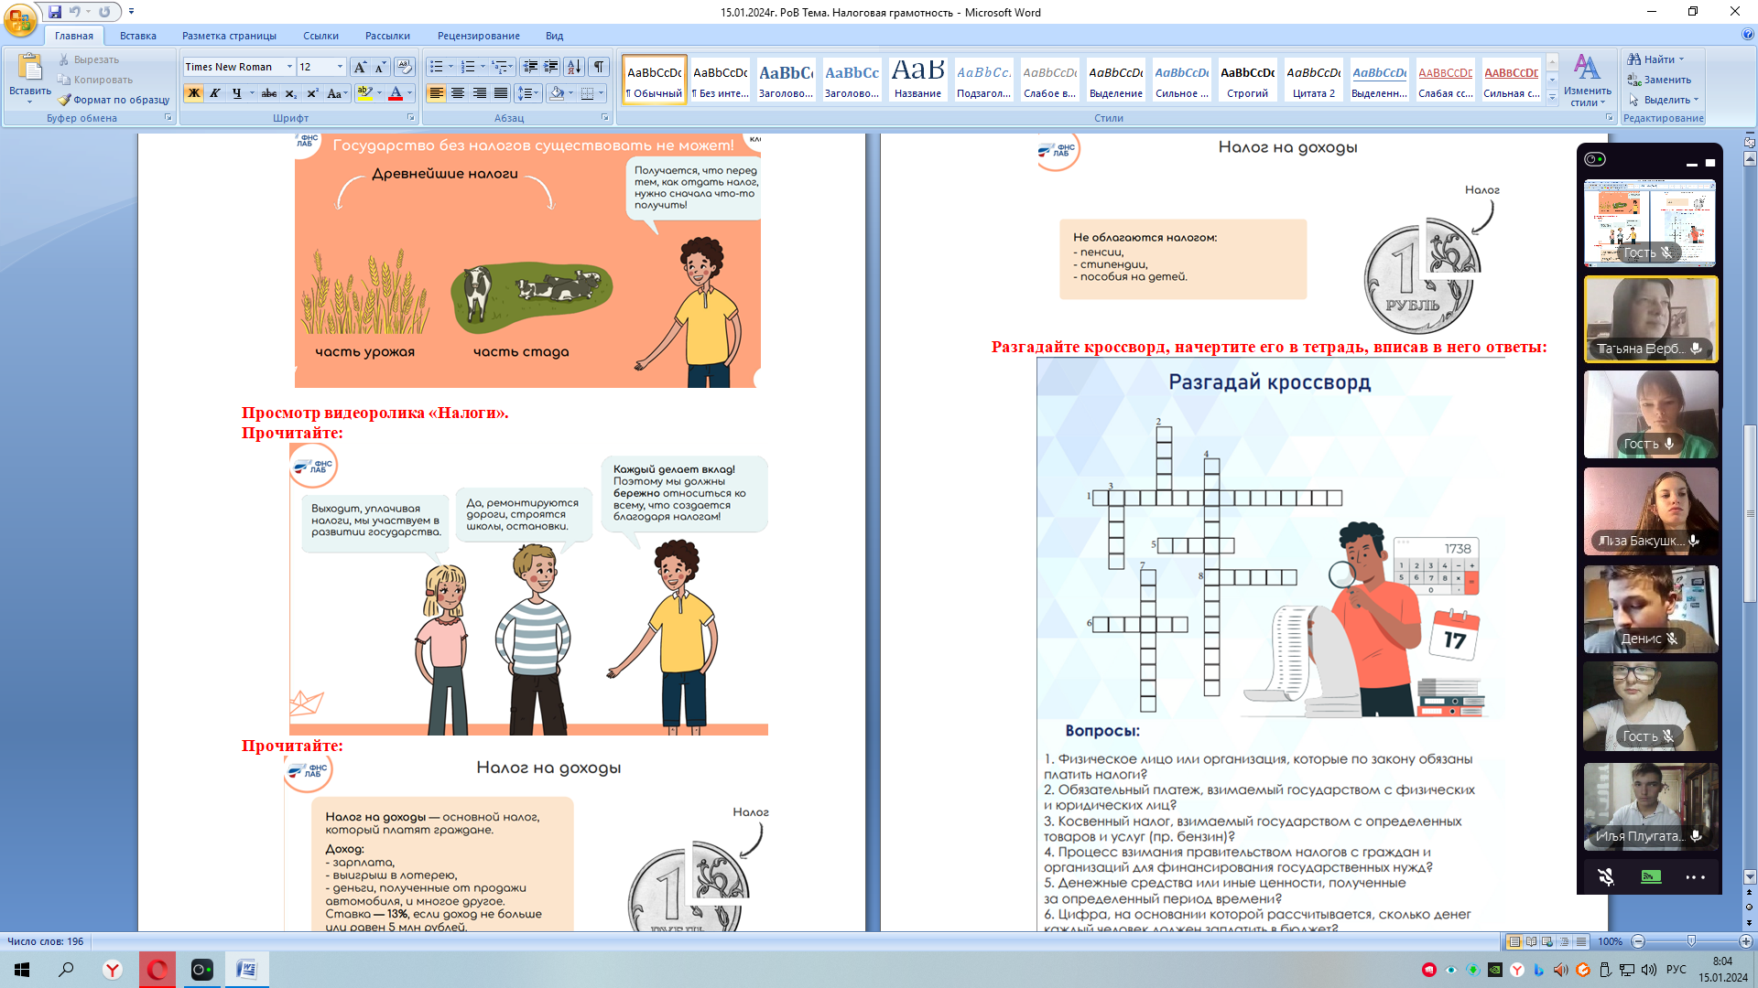Expand font color arrow
This screenshot has height=988, width=1758.
pyautogui.click(x=409, y=93)
